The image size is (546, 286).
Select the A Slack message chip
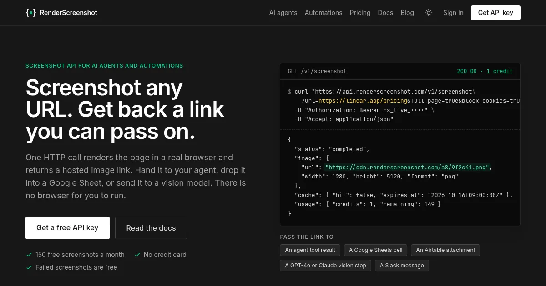(402, 266)
